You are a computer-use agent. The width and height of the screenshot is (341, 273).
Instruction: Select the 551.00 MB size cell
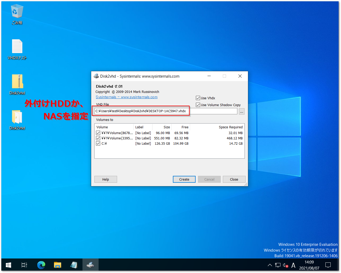[x=162, y=138]
